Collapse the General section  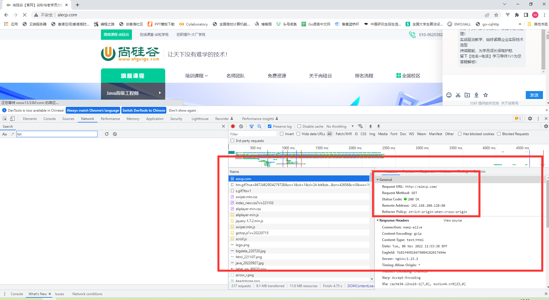(x=377, y=180)
